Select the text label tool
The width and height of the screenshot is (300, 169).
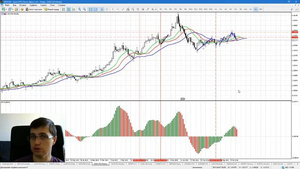[x=138, y=9]
